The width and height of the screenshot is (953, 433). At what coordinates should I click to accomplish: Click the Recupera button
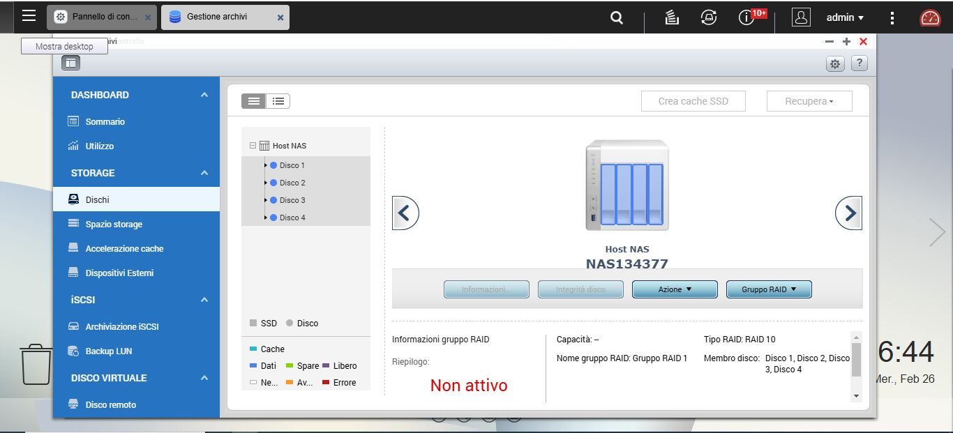point(809,101)
